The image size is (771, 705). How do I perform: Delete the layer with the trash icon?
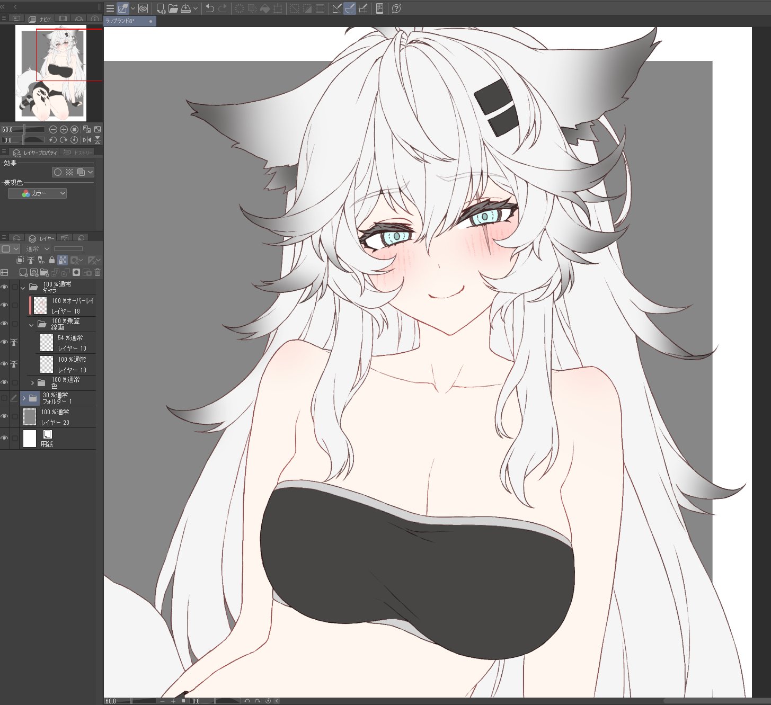(x=98, y=272)
